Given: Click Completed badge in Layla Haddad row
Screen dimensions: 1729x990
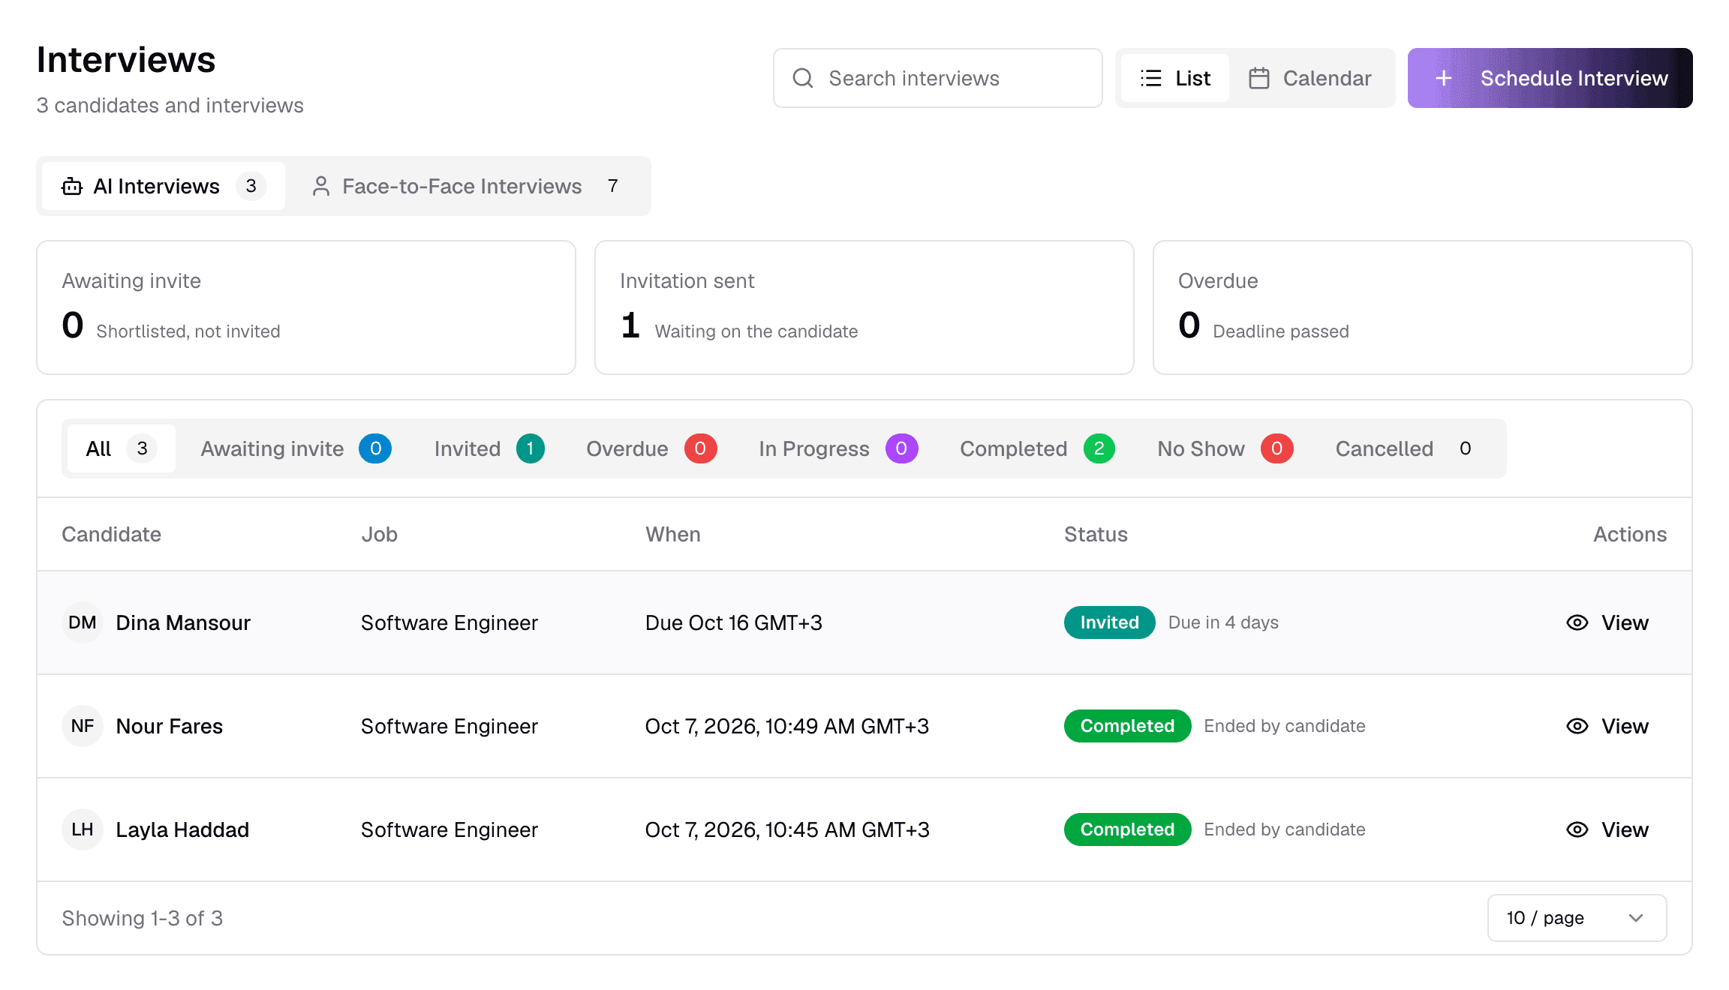Looking at the screenshot, I should pyautogui.click(x=1128, y=829).
